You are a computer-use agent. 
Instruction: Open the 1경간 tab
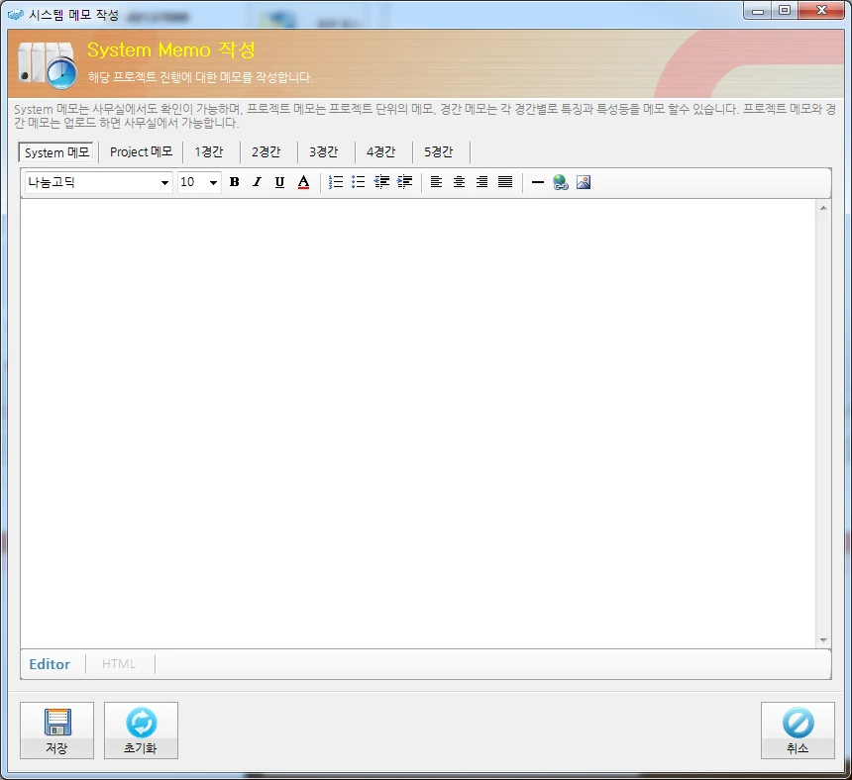[209, 152]
